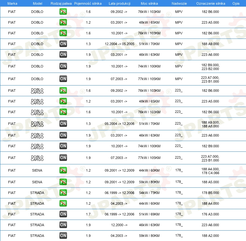Click petrol icon in STRADA 54kW / 73KM row
Image resolution: width=246 pixels, height=241 pixels.
[63, 192]
